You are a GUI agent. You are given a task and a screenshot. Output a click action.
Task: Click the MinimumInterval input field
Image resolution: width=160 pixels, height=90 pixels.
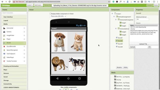click(x=142, y=19)
